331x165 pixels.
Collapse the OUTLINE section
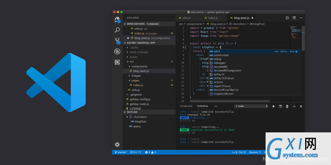[x=149, y=112]
